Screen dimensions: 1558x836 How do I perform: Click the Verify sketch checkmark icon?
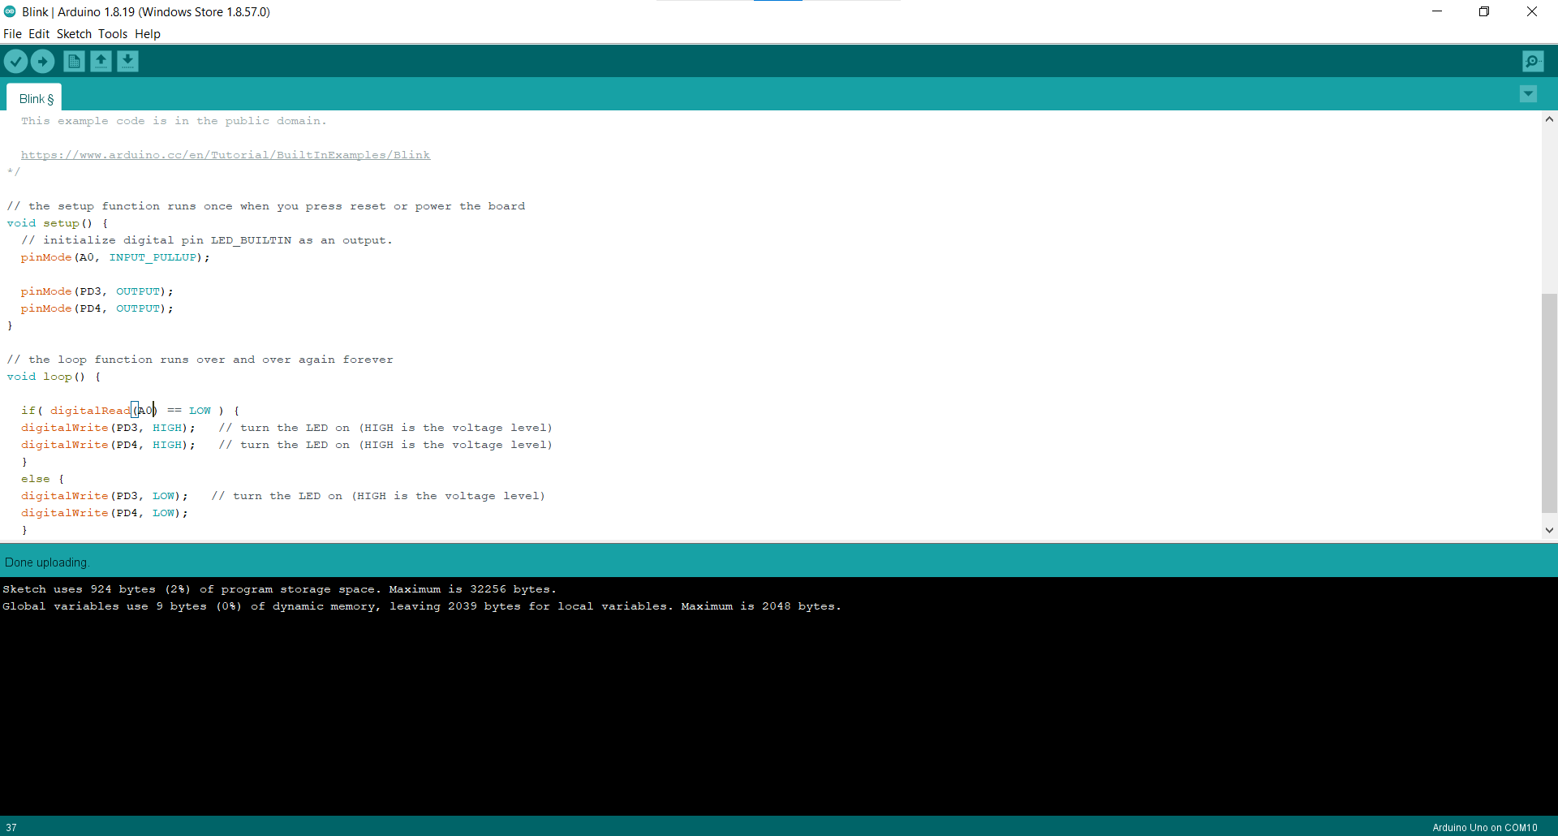[x=15, y=61]
